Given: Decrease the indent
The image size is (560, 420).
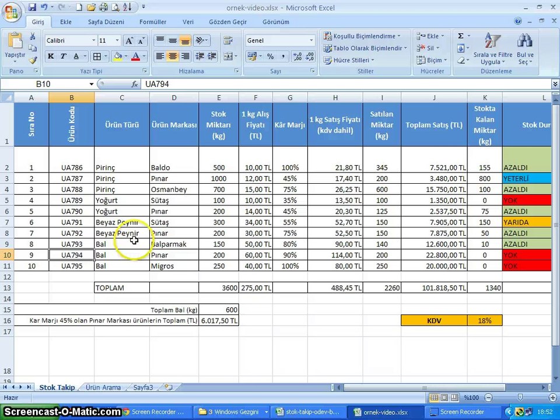Looking at the screenshot, I should click(x=200, y=56).
